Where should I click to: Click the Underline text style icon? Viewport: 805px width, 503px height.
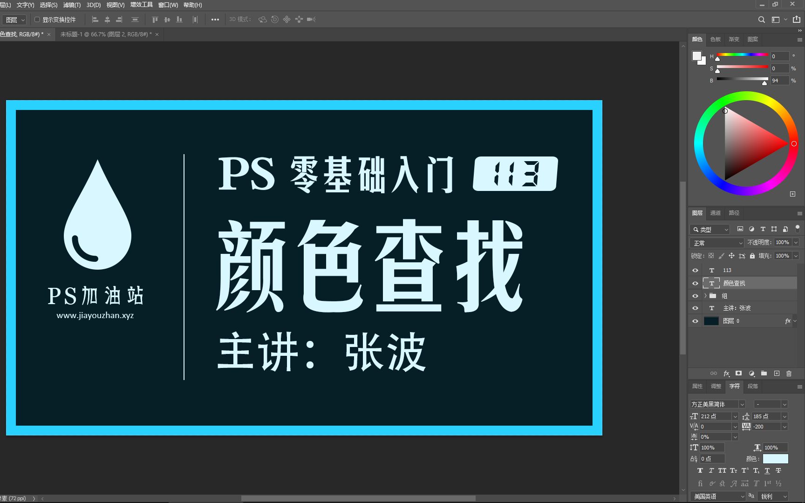click(x=766, y=470)
